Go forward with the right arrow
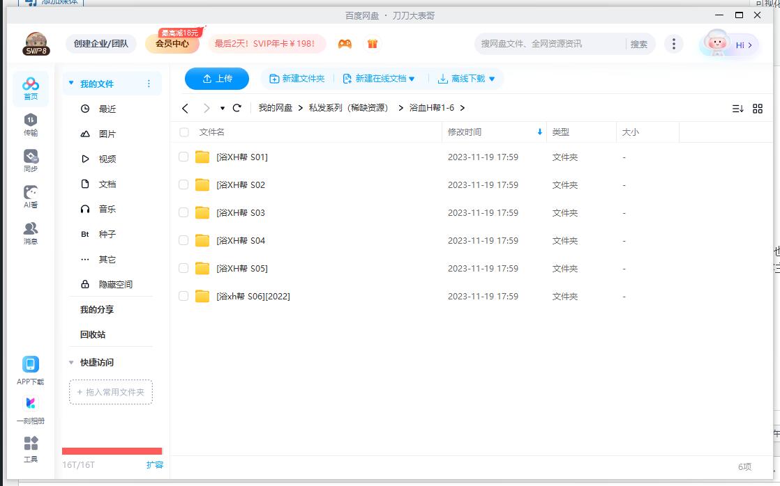780x486 pixels. [207, 108]
